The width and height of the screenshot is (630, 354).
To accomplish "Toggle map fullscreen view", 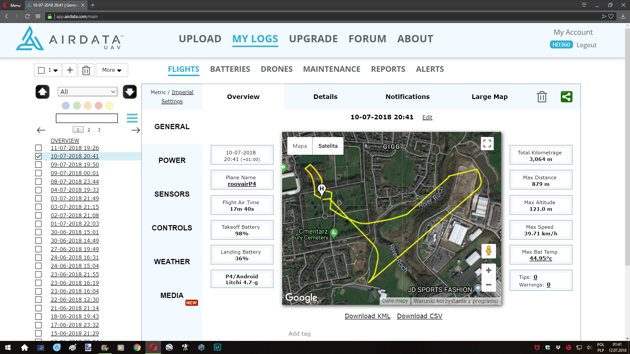I will pyautogui.click(x=487, y=144).
